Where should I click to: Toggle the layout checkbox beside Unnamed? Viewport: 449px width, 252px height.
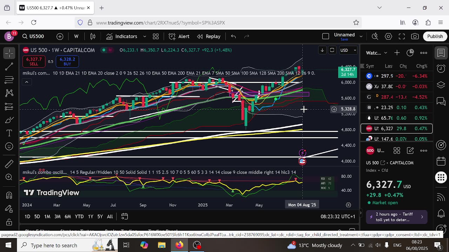326,36
